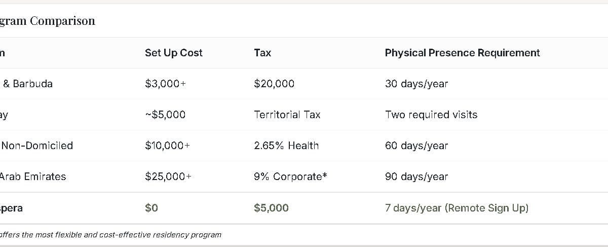Viewport: 608px width, 247px height.
Task: Click the highlighted $0 setup cost
Action: [x=151, y=208]
